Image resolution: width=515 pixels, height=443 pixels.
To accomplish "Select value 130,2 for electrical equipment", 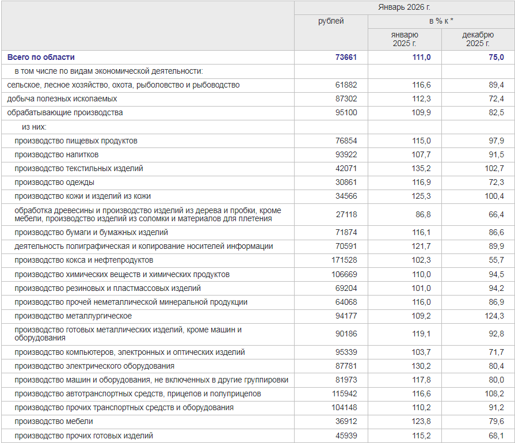I will point(420,366).
